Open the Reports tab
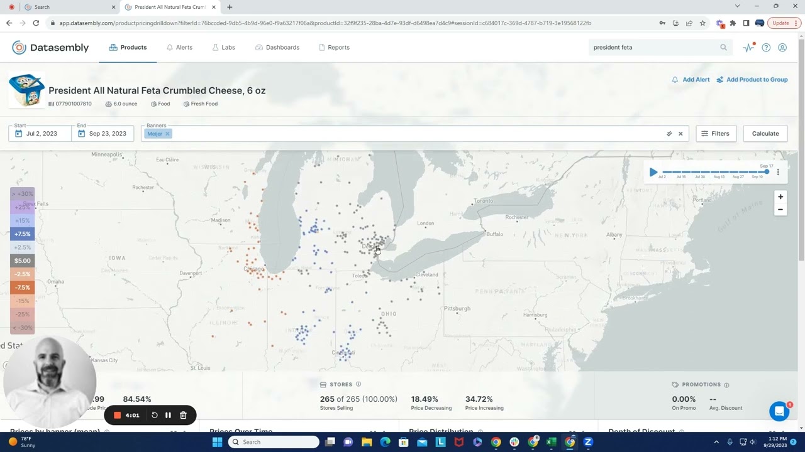Viewport: 805px width, 452px height. (x=334, y=47)
